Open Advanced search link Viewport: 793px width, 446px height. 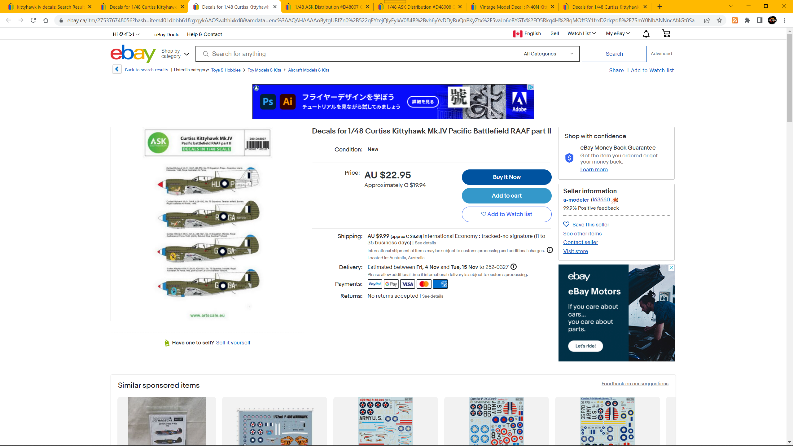tap(661, 54)
